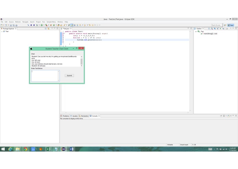Image resolution: width=238 pixels, height=169 pixels.
Task: Click Sort icon in Outline toolbar
Action: click(212, 28)
